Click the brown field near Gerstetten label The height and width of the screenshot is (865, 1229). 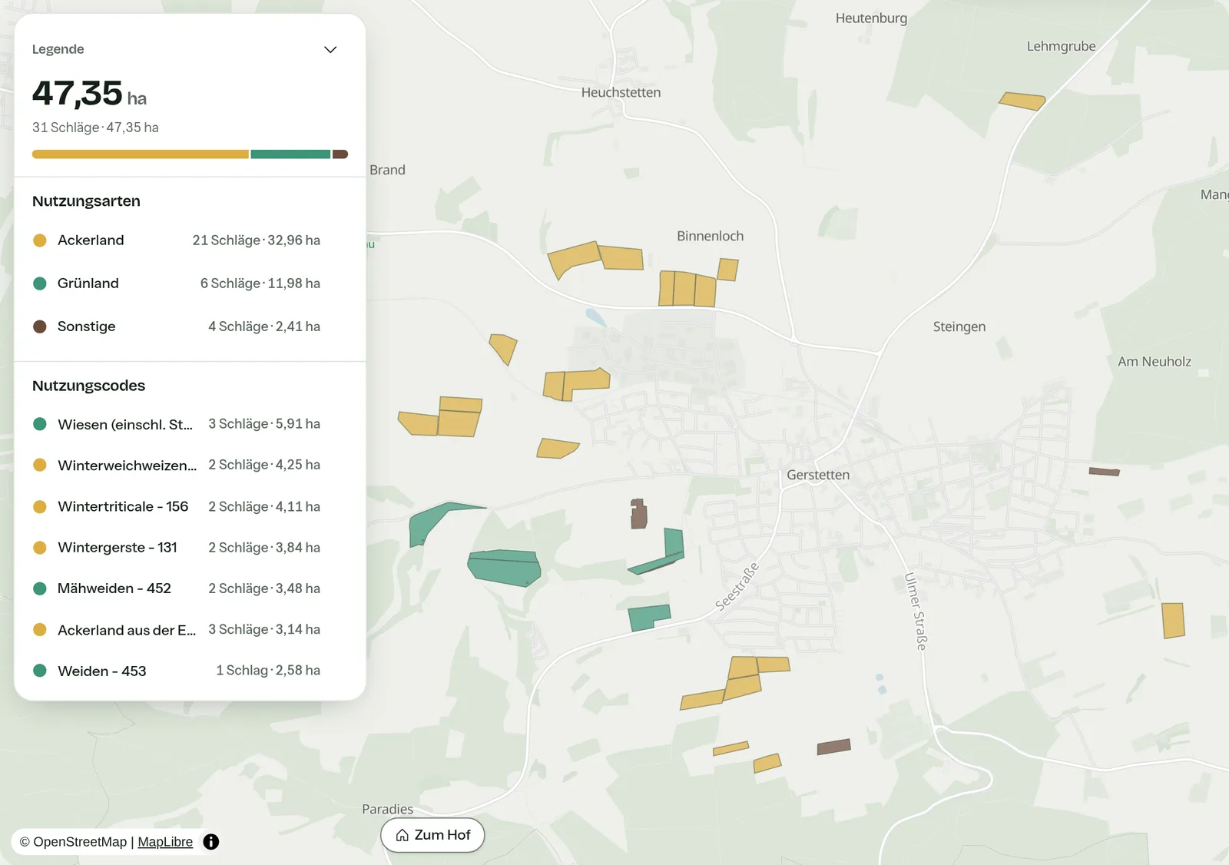click(x=639, y=514)
